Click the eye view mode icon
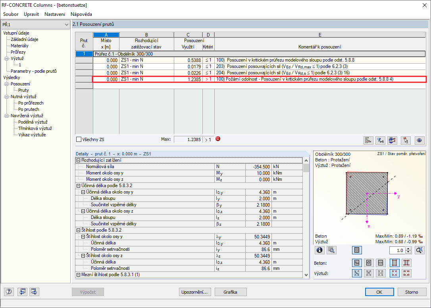The height and width of the screenshot is (308, 431). click(x=419, y=140)
